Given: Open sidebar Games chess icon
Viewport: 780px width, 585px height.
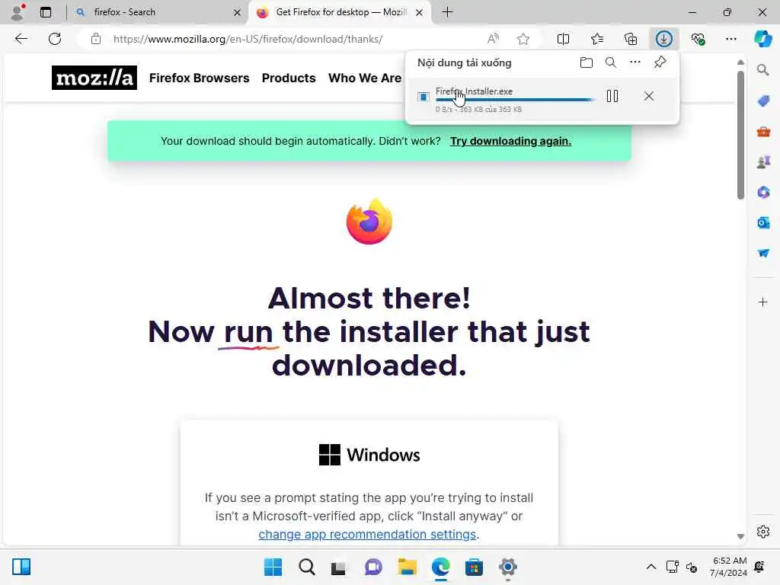Looking at the screenshot, I should coord(763,162).
